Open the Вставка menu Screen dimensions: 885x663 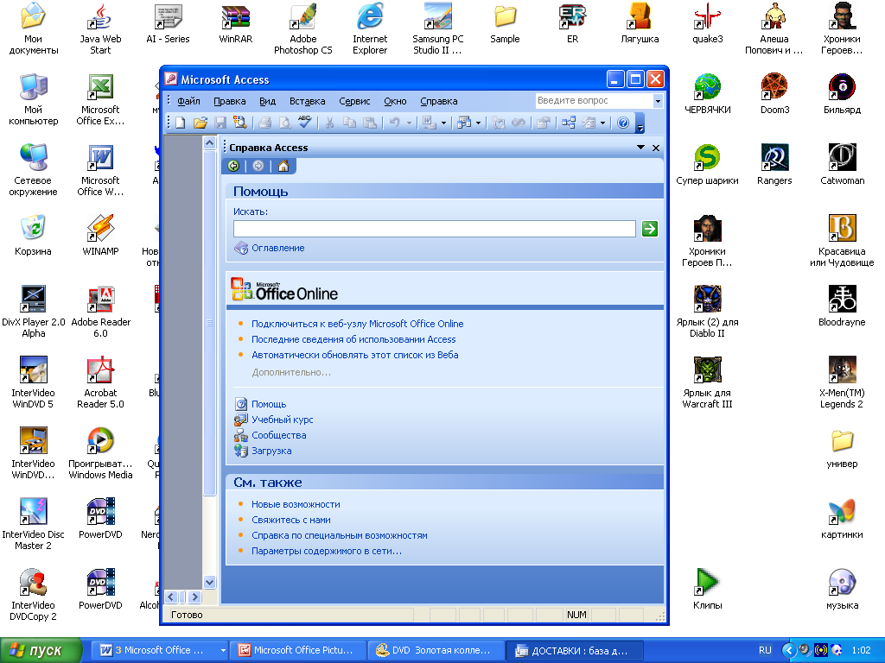[307, 101]
